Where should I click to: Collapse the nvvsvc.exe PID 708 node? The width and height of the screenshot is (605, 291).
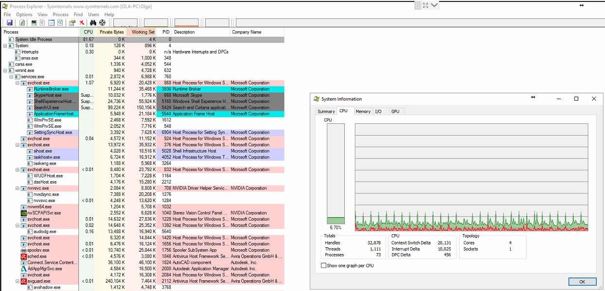tap(18, 188)
